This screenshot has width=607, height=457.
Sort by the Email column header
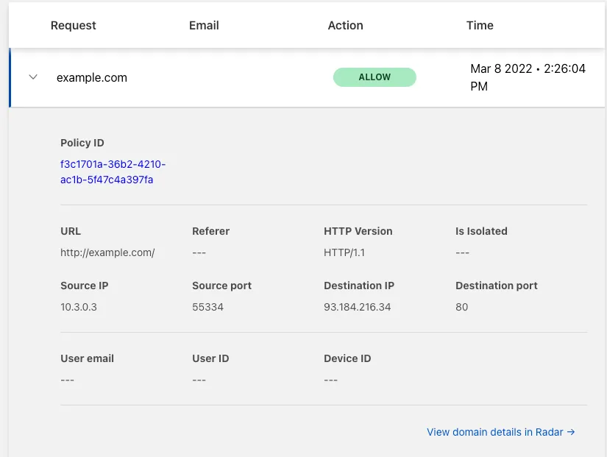click(x=204, y=25)
